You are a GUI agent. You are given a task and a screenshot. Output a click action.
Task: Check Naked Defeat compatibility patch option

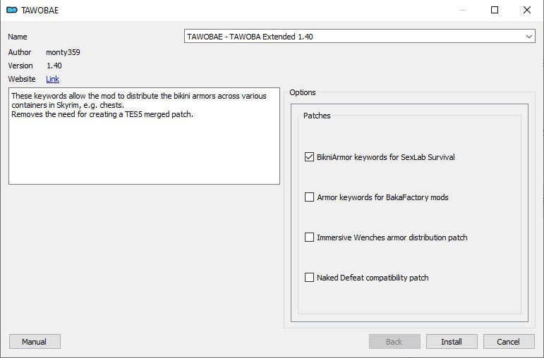tap(309, 278)
